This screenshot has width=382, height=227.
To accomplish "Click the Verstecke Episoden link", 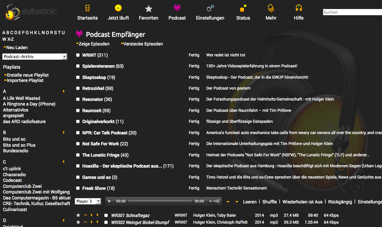I will point(143,44).
